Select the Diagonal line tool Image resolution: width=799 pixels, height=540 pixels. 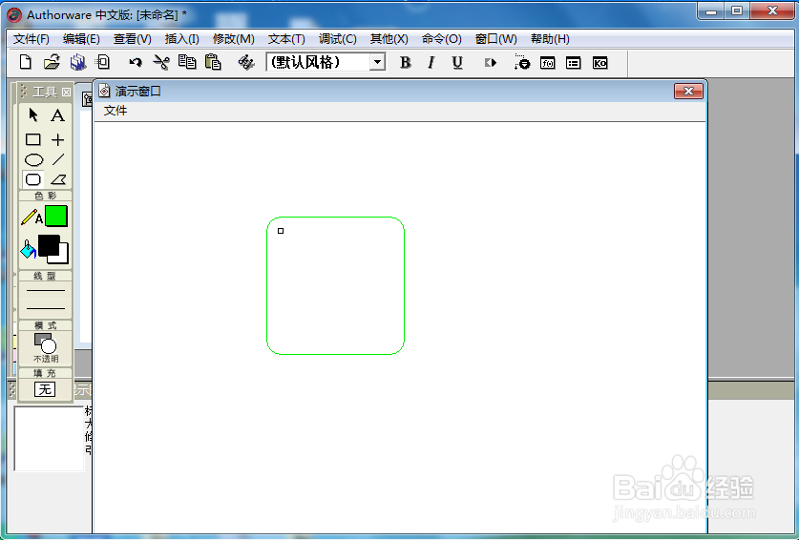(x=58, y=159)
